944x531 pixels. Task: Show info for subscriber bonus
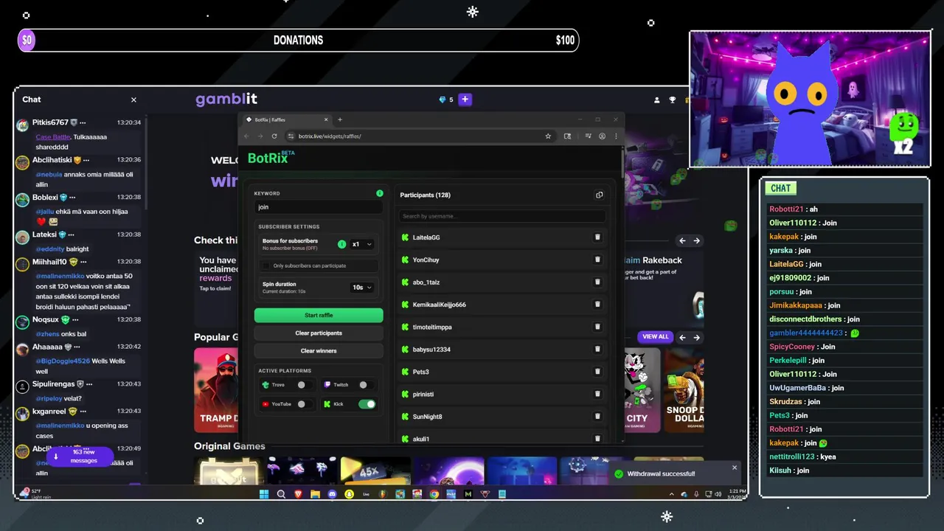pyautogui.click(x=341, y=244)
